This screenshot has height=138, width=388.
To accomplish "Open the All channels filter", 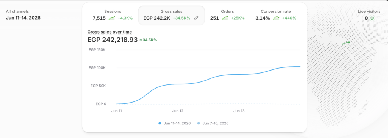I will coord(17,11).
